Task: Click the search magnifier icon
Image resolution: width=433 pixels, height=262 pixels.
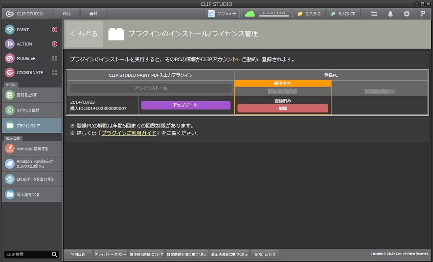Action: [55, 254]
